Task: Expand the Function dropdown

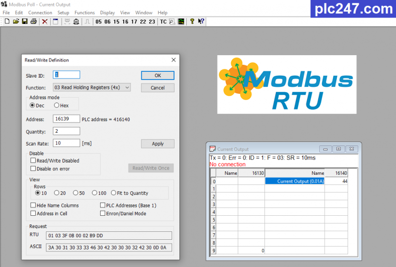Action: tap(127, 87)
